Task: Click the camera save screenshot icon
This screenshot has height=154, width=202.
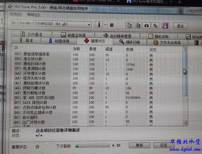Action: (147, 26)
